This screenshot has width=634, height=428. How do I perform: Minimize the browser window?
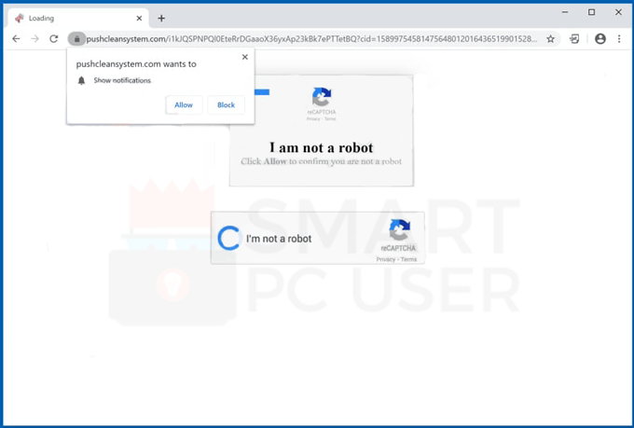[565, 12]
